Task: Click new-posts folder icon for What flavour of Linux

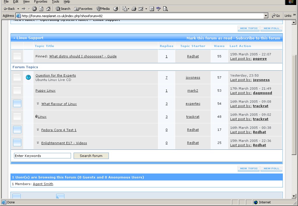Action: point(17,104)
